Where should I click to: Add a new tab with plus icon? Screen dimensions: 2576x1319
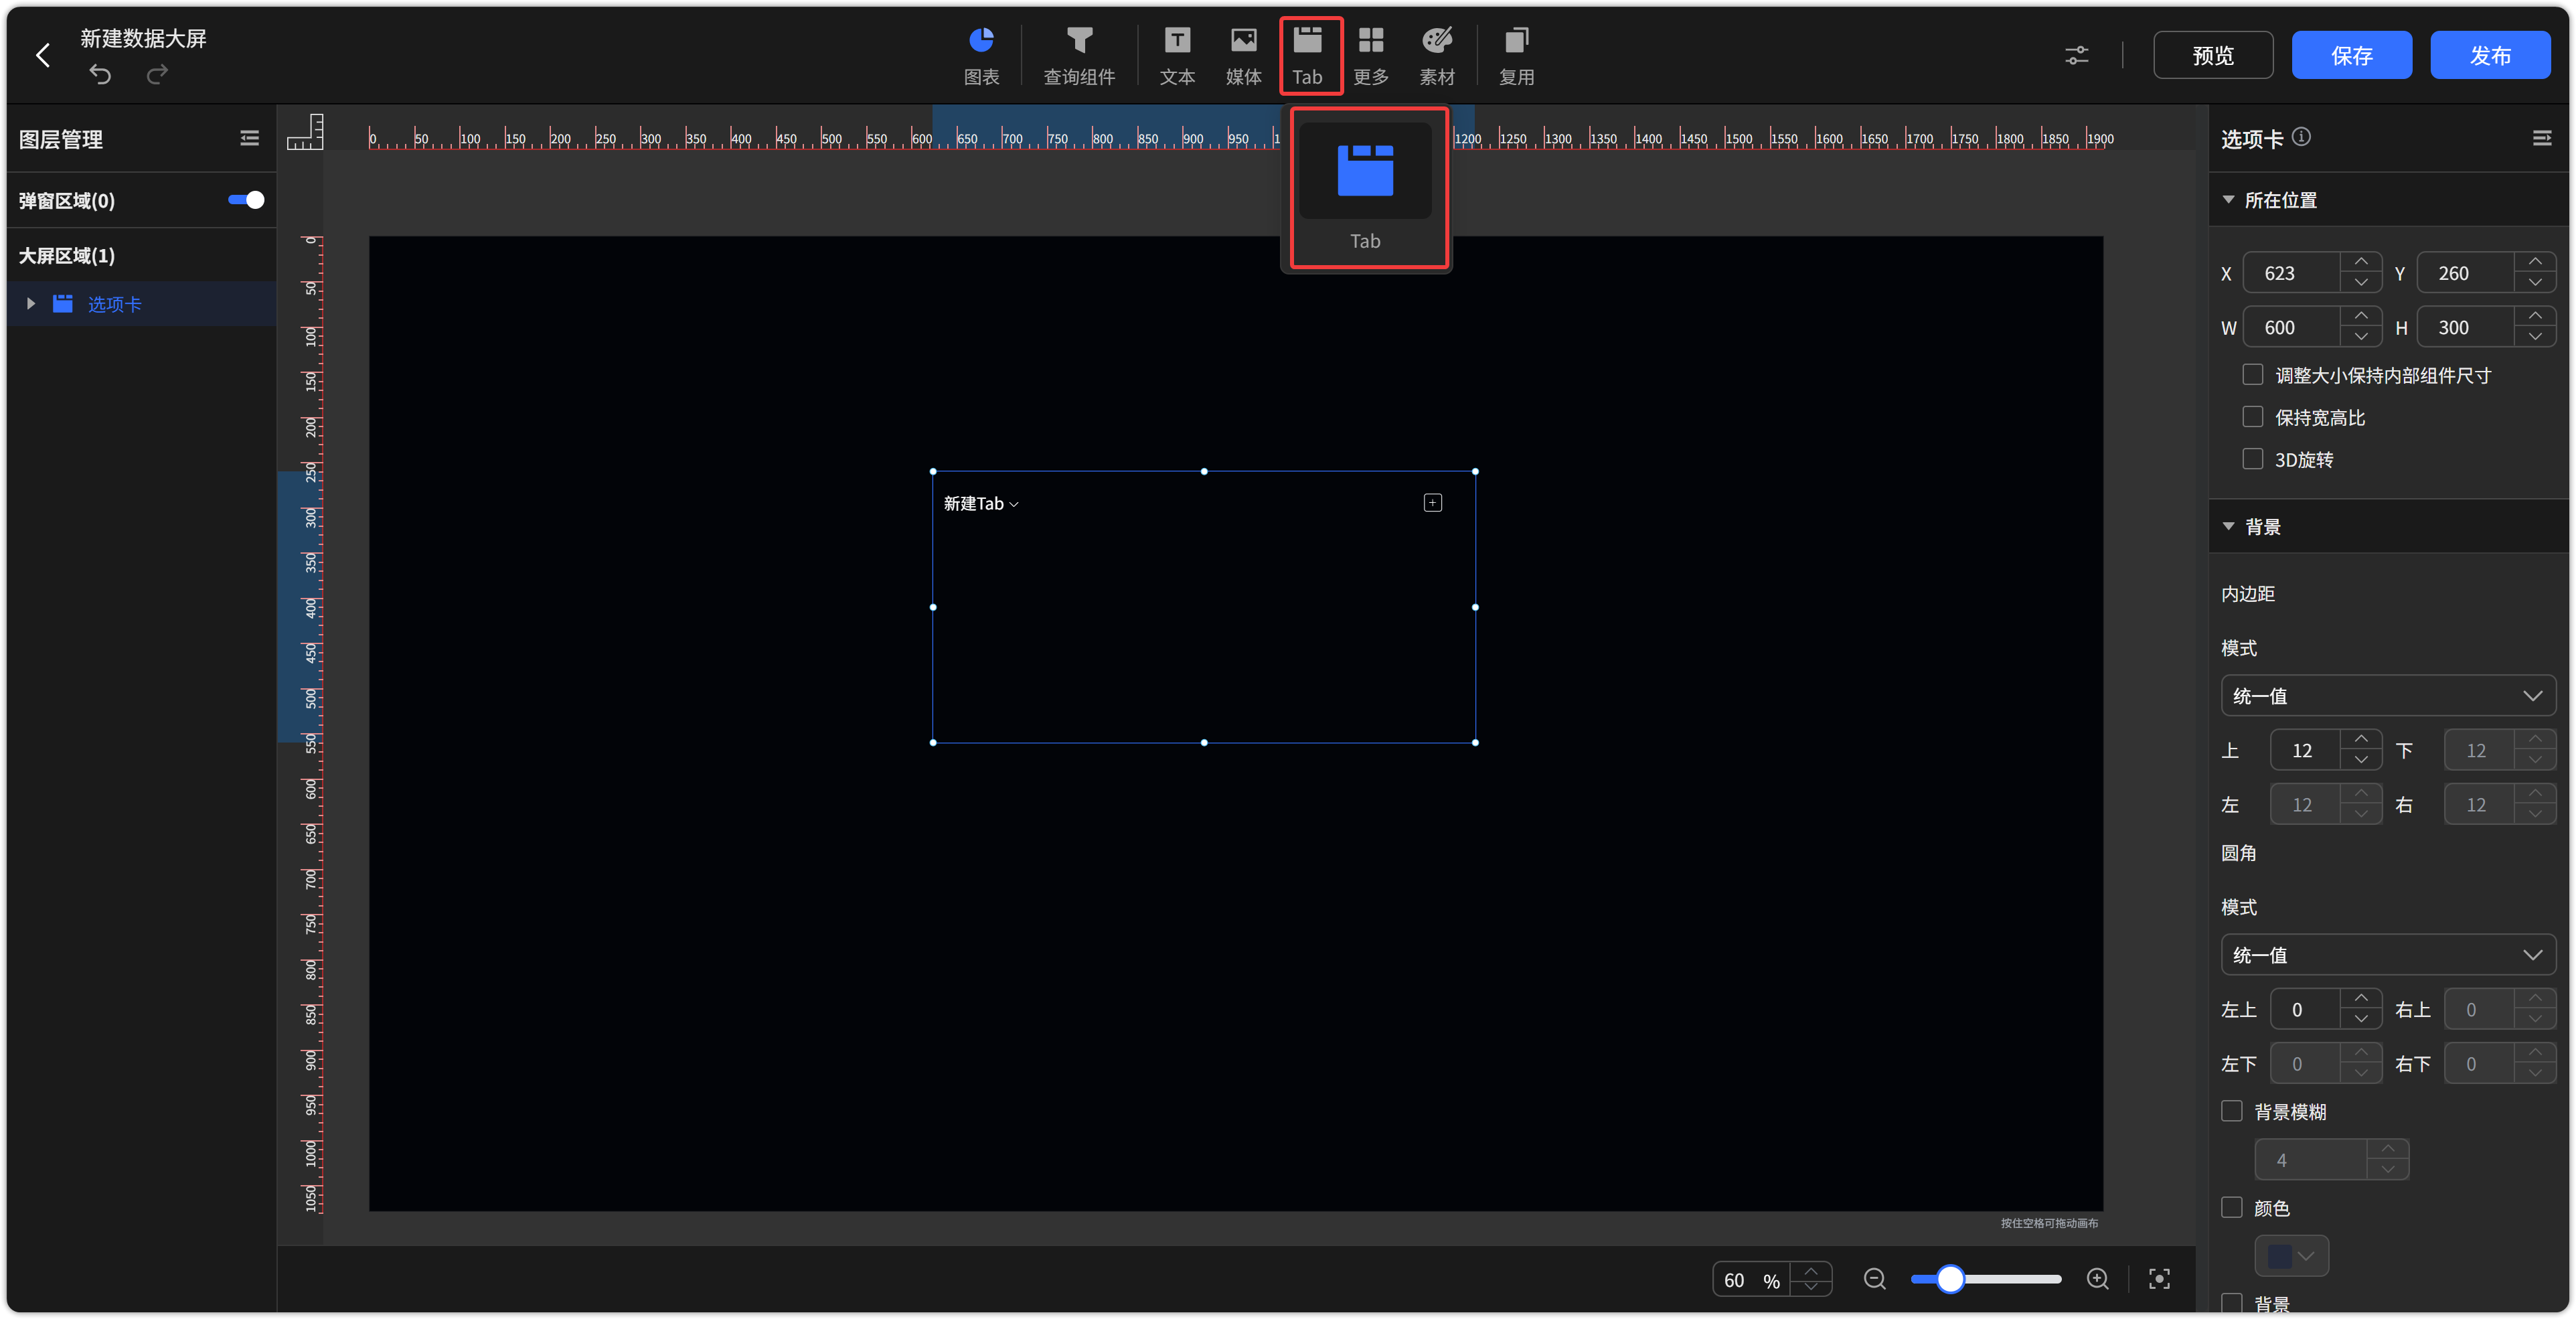click(1432, 503)
